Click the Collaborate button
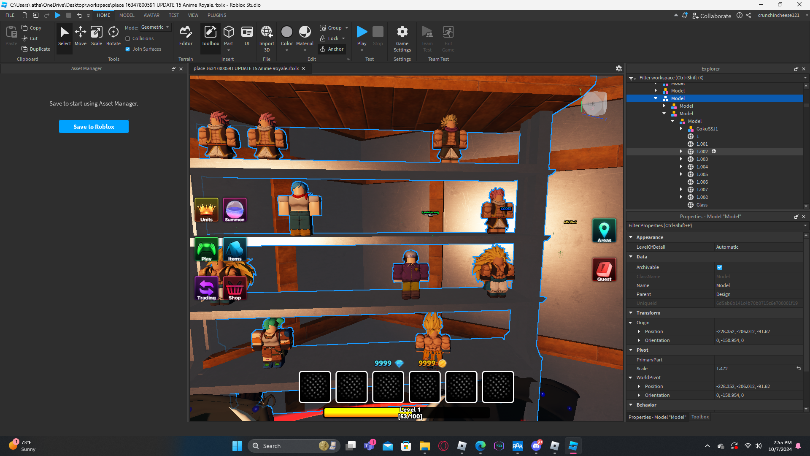This screenshot has width=810, height=456. point(712,16)
